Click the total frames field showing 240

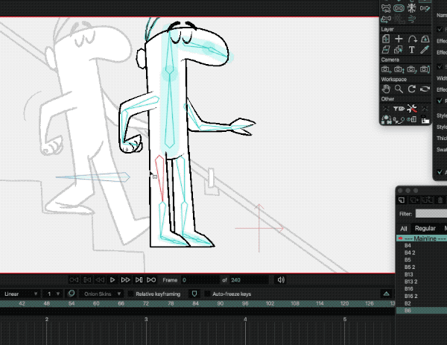pyautogui.click(x=249, y=280)
